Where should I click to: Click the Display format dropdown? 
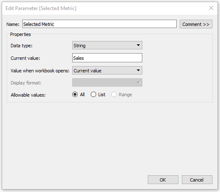point(107,82)
